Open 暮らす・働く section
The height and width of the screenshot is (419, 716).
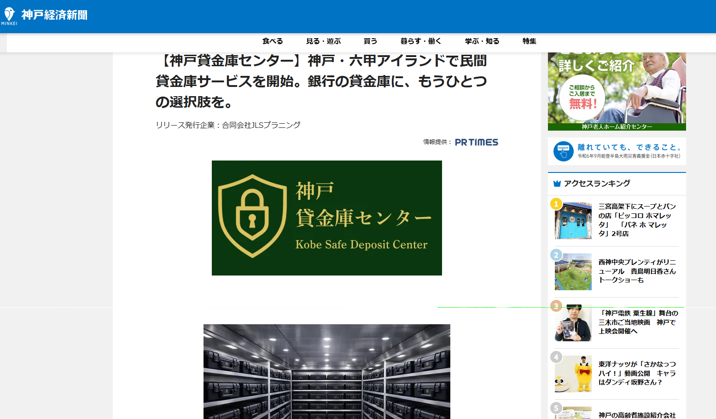click(420, 41)
